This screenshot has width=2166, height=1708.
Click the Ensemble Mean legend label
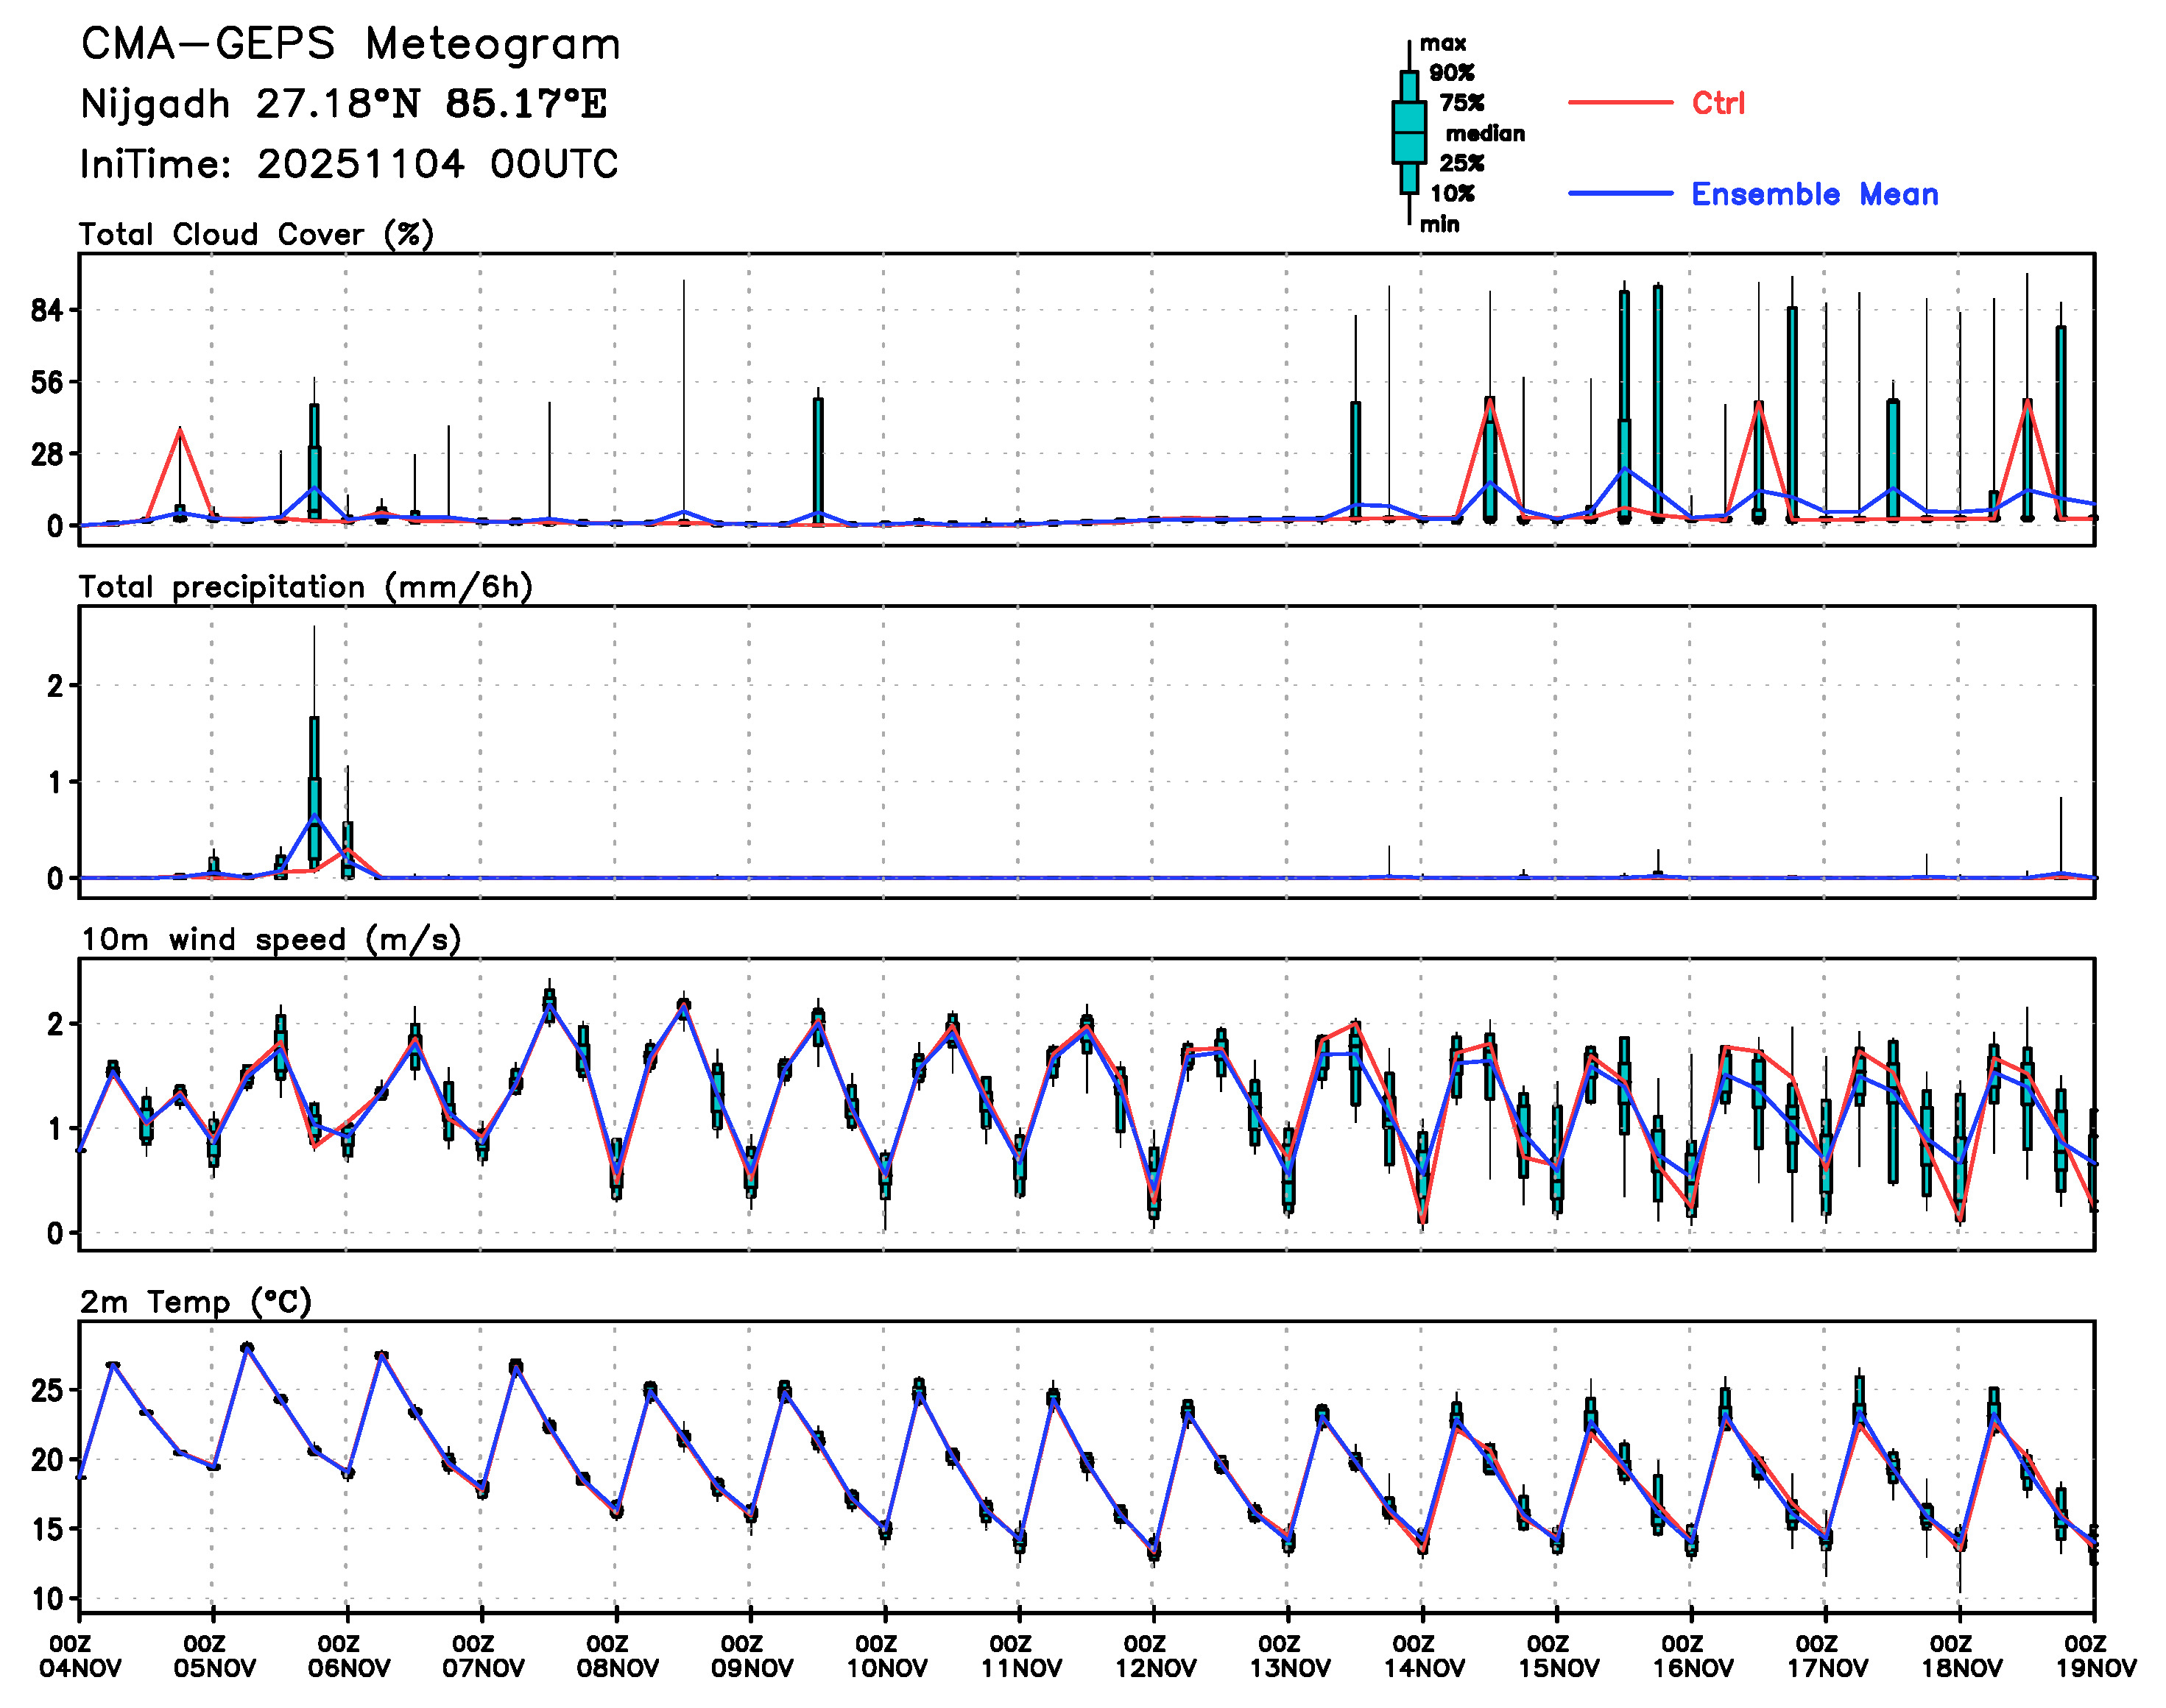(1814, 194)
